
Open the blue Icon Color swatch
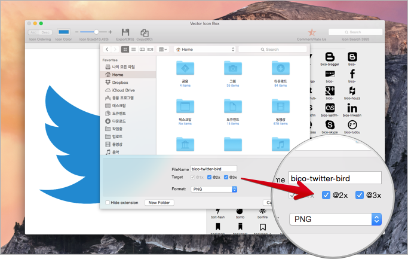tap(63, 32)
